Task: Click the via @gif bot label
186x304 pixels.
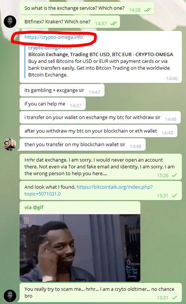Action: coord(34,208)
